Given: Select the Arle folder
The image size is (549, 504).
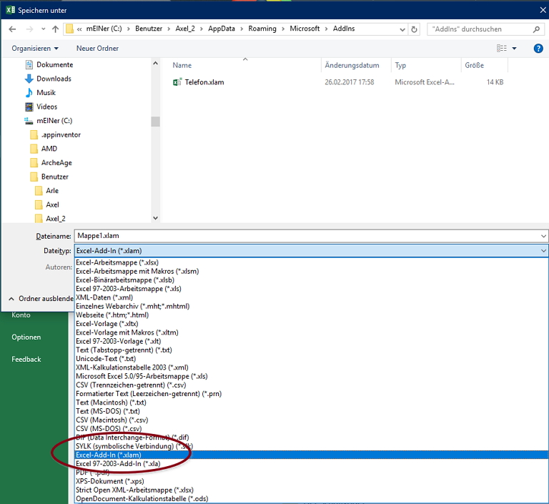Looking at the screenshot, I should click(52, 191).
